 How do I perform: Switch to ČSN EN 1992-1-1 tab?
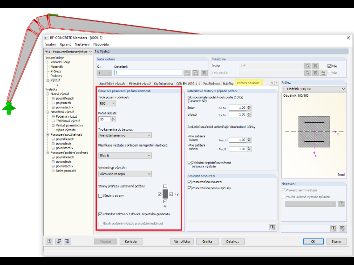tap(188, 83)
